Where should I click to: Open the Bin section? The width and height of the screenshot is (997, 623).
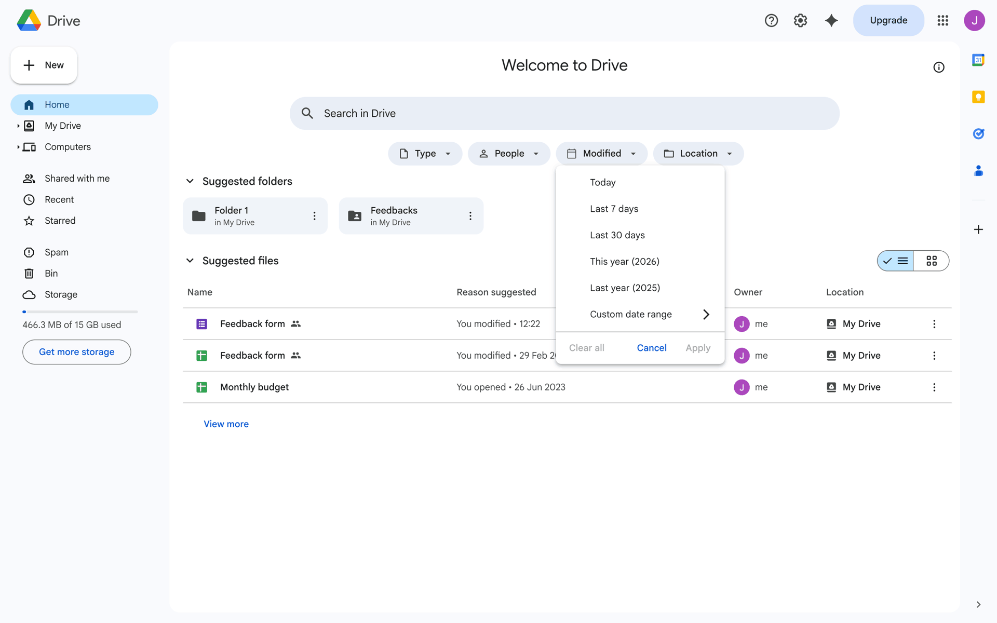[x=84, y=274]
